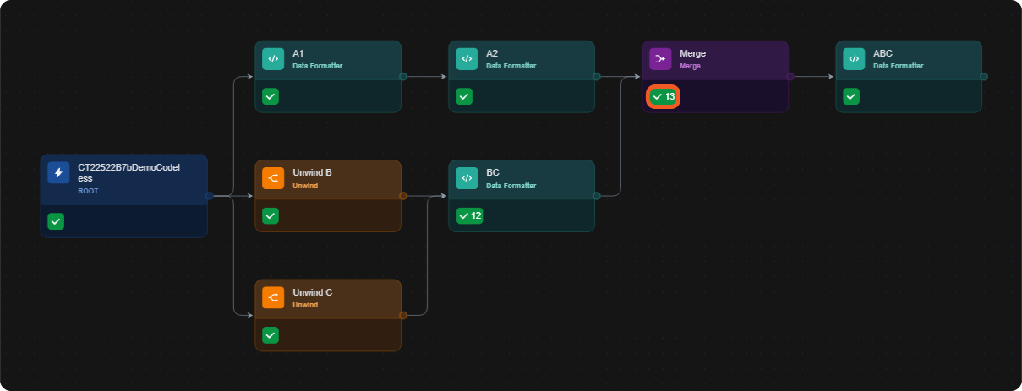Click the green success check on ROOT node

(x=56, y=221)
